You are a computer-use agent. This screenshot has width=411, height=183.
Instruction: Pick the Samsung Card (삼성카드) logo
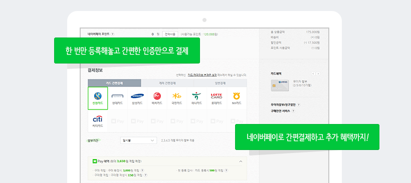pyautogui.click(x=137, y=96)
